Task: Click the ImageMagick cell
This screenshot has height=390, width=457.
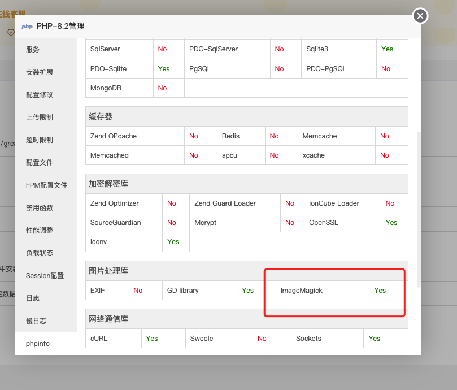Action: pos(323,291)
